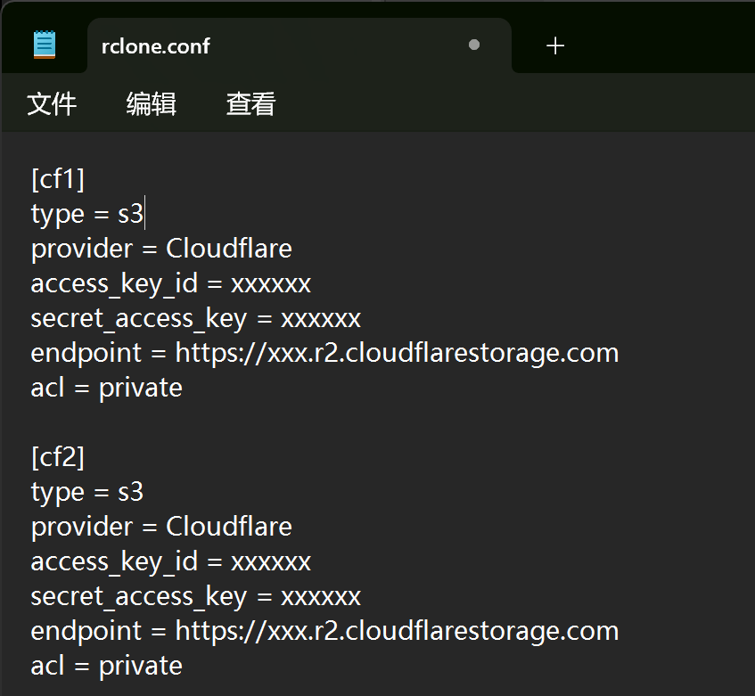Screen dimensions: 755x696
Task: Open the 文件 menu
Action: (52, 104)
